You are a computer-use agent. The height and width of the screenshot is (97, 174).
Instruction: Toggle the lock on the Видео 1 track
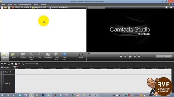click(4, 72)
